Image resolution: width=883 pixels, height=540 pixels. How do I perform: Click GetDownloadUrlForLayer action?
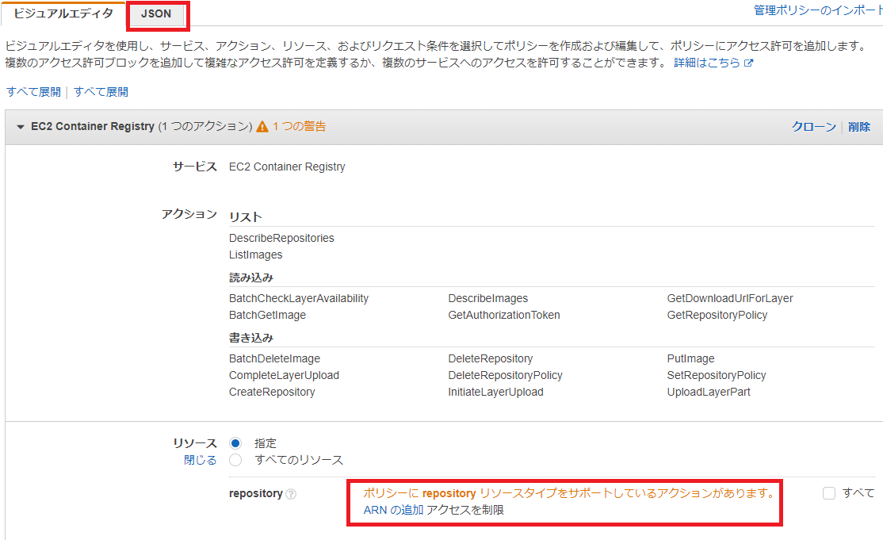(x=730, y=298)
